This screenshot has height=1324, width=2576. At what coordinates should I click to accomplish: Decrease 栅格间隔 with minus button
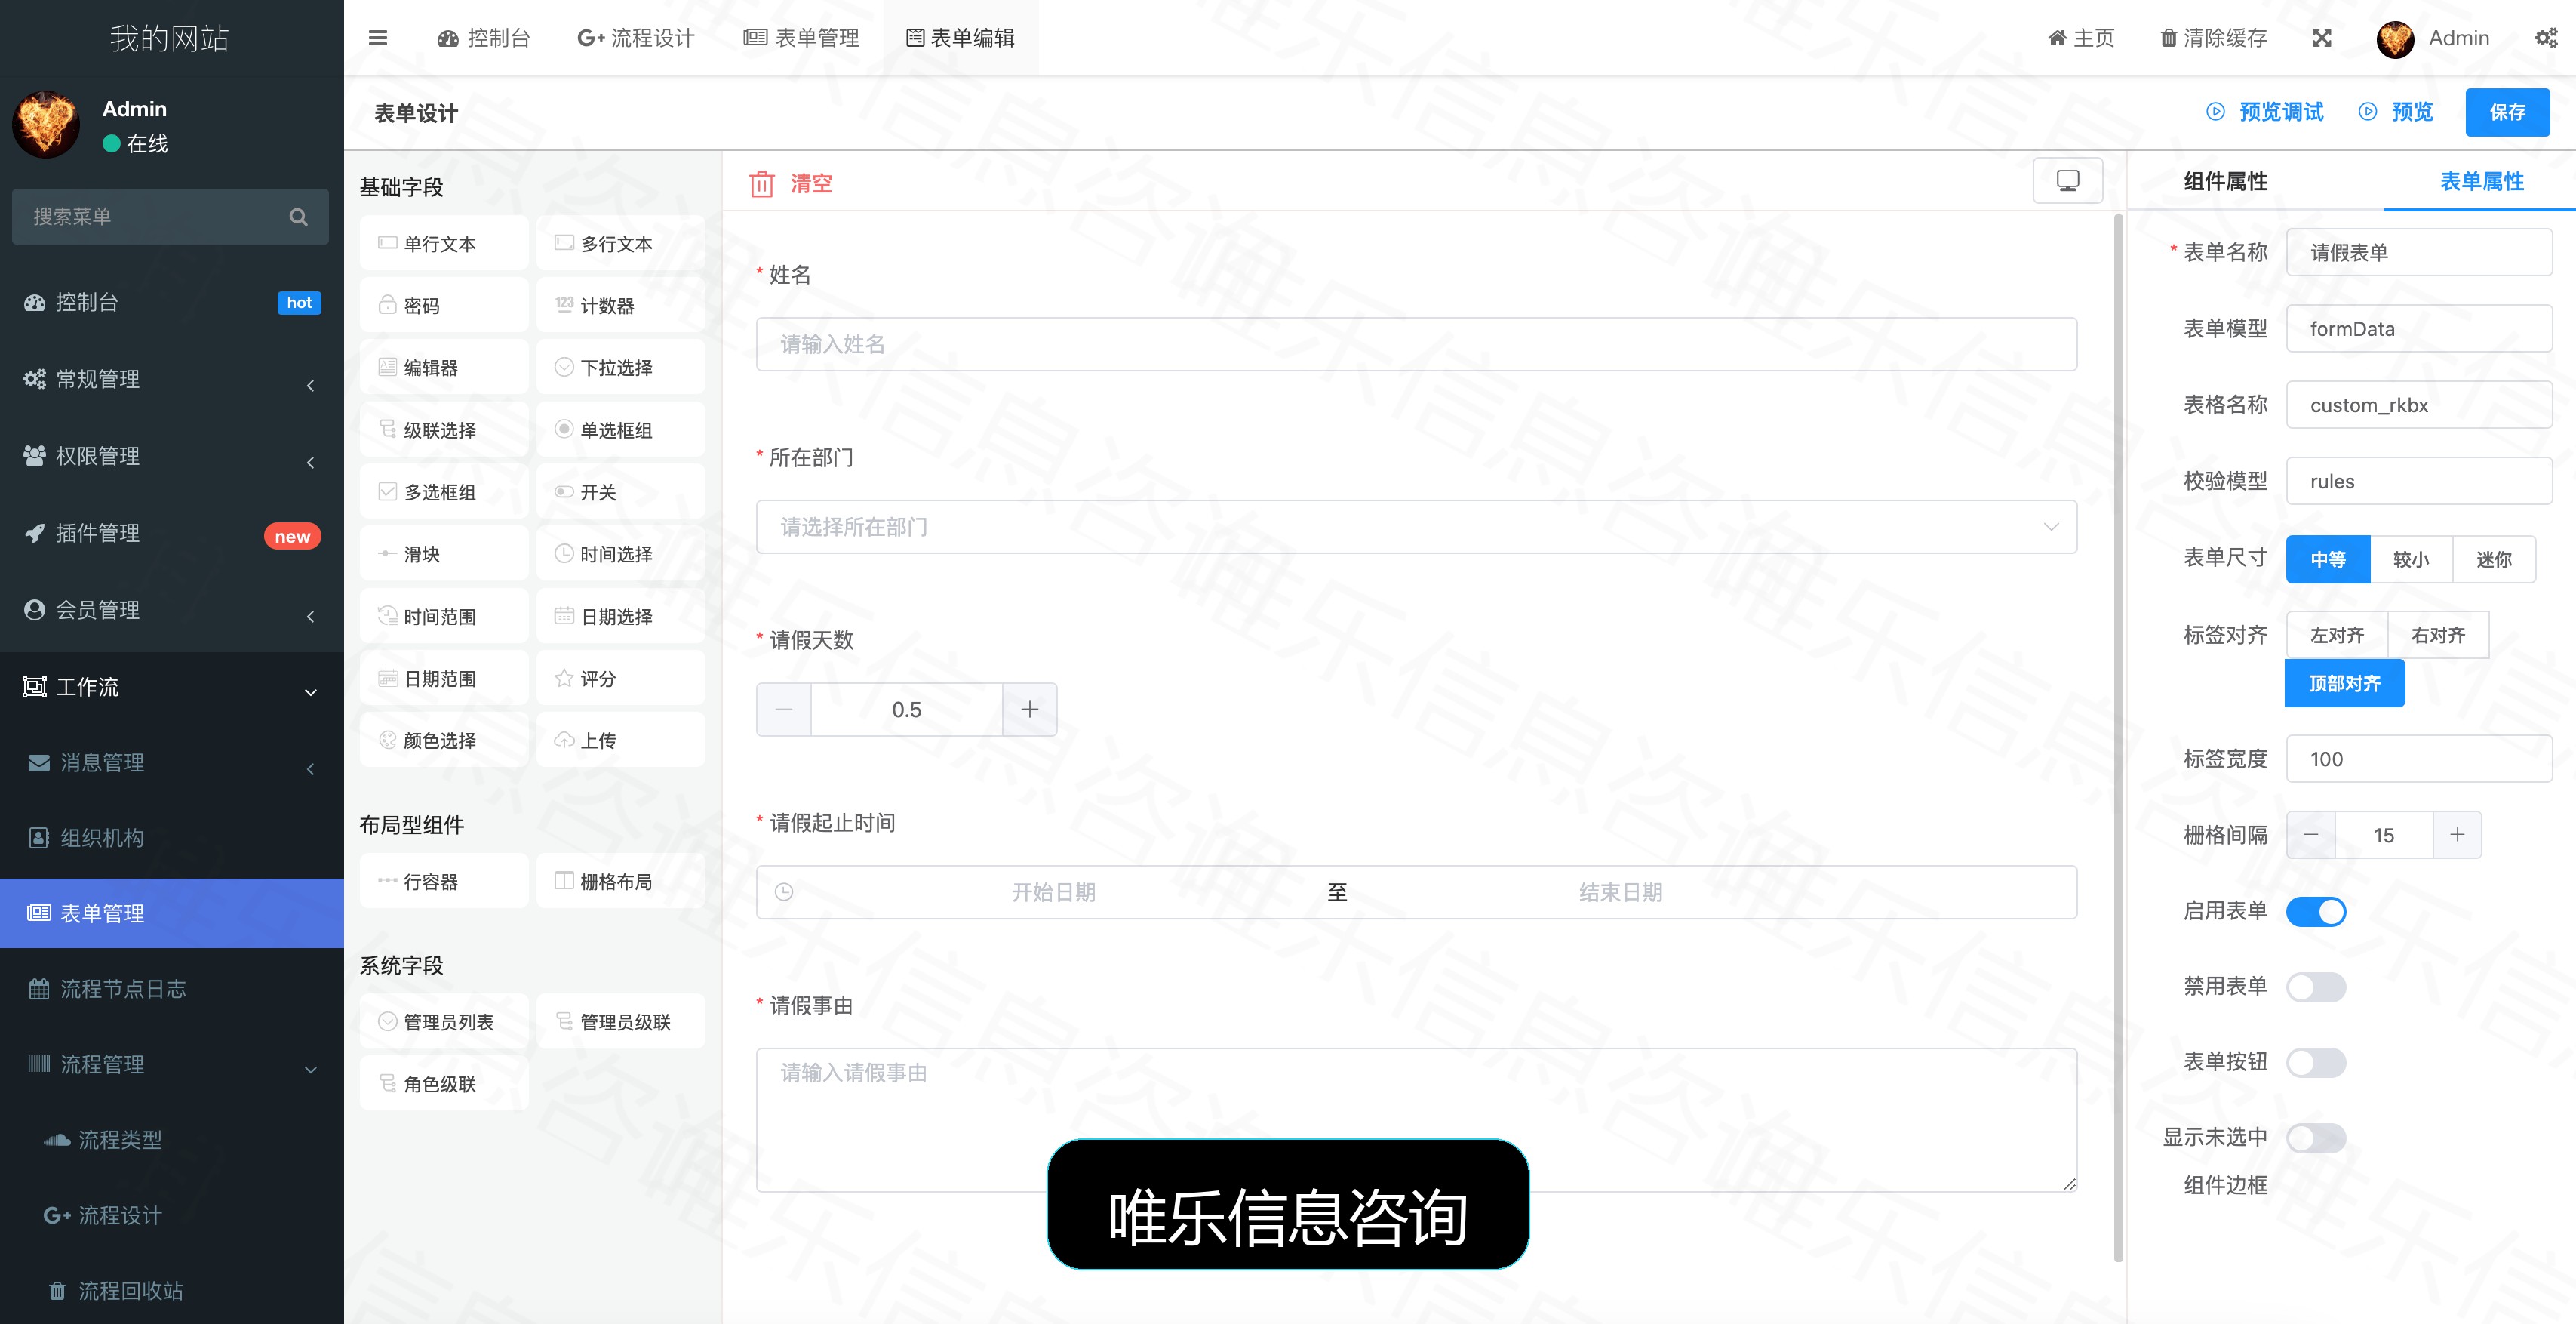(x=2311, y=836)
